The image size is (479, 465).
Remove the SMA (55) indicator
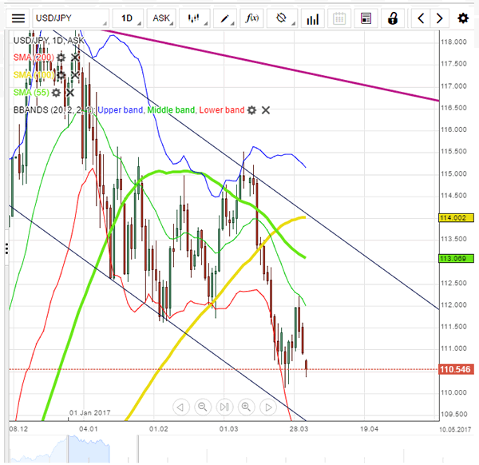coord(70,93)
